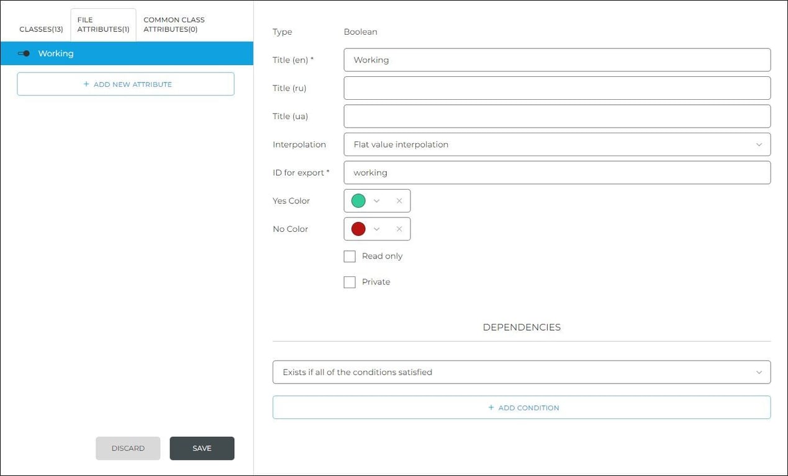The width and height of the screenshot is (788, 476).
Task: Remove the Yes Color using its X icon
Action: 400,200
